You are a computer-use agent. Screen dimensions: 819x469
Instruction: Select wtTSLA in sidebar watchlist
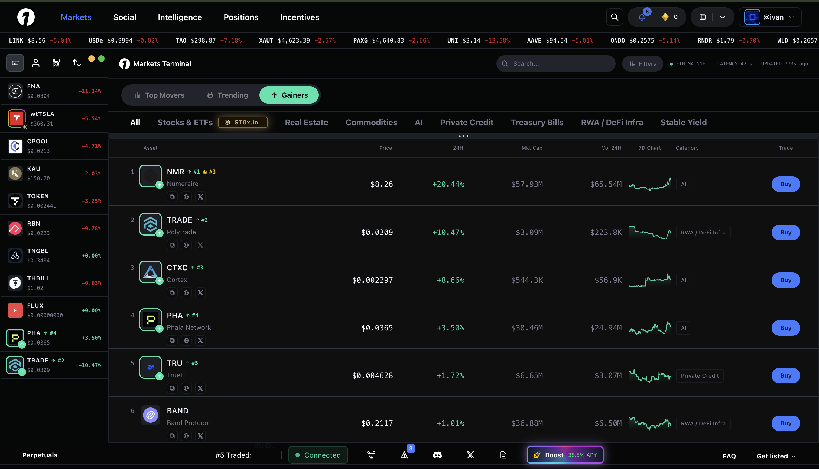pos(54,118)
